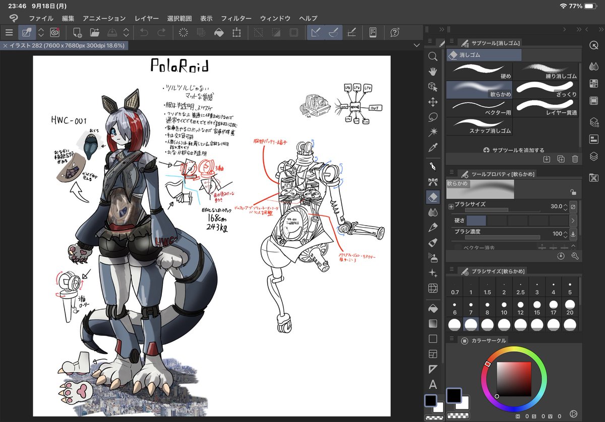Open file with folder icon
Image resolution: width=605 pixels, height=422 pixels.
pos(94,32)
